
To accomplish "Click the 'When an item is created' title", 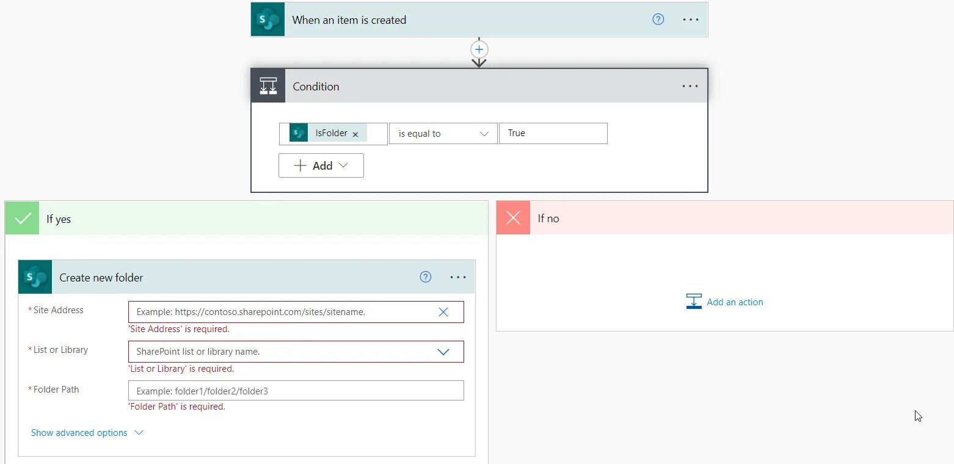I will click(x=349, y=20).
